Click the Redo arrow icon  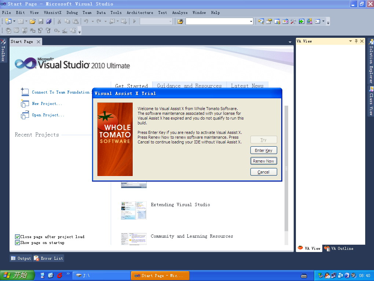99,22
